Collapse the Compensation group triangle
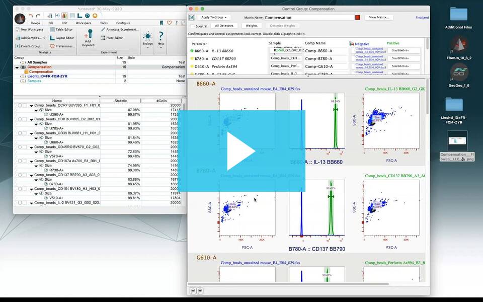 (x=17, y=67)
